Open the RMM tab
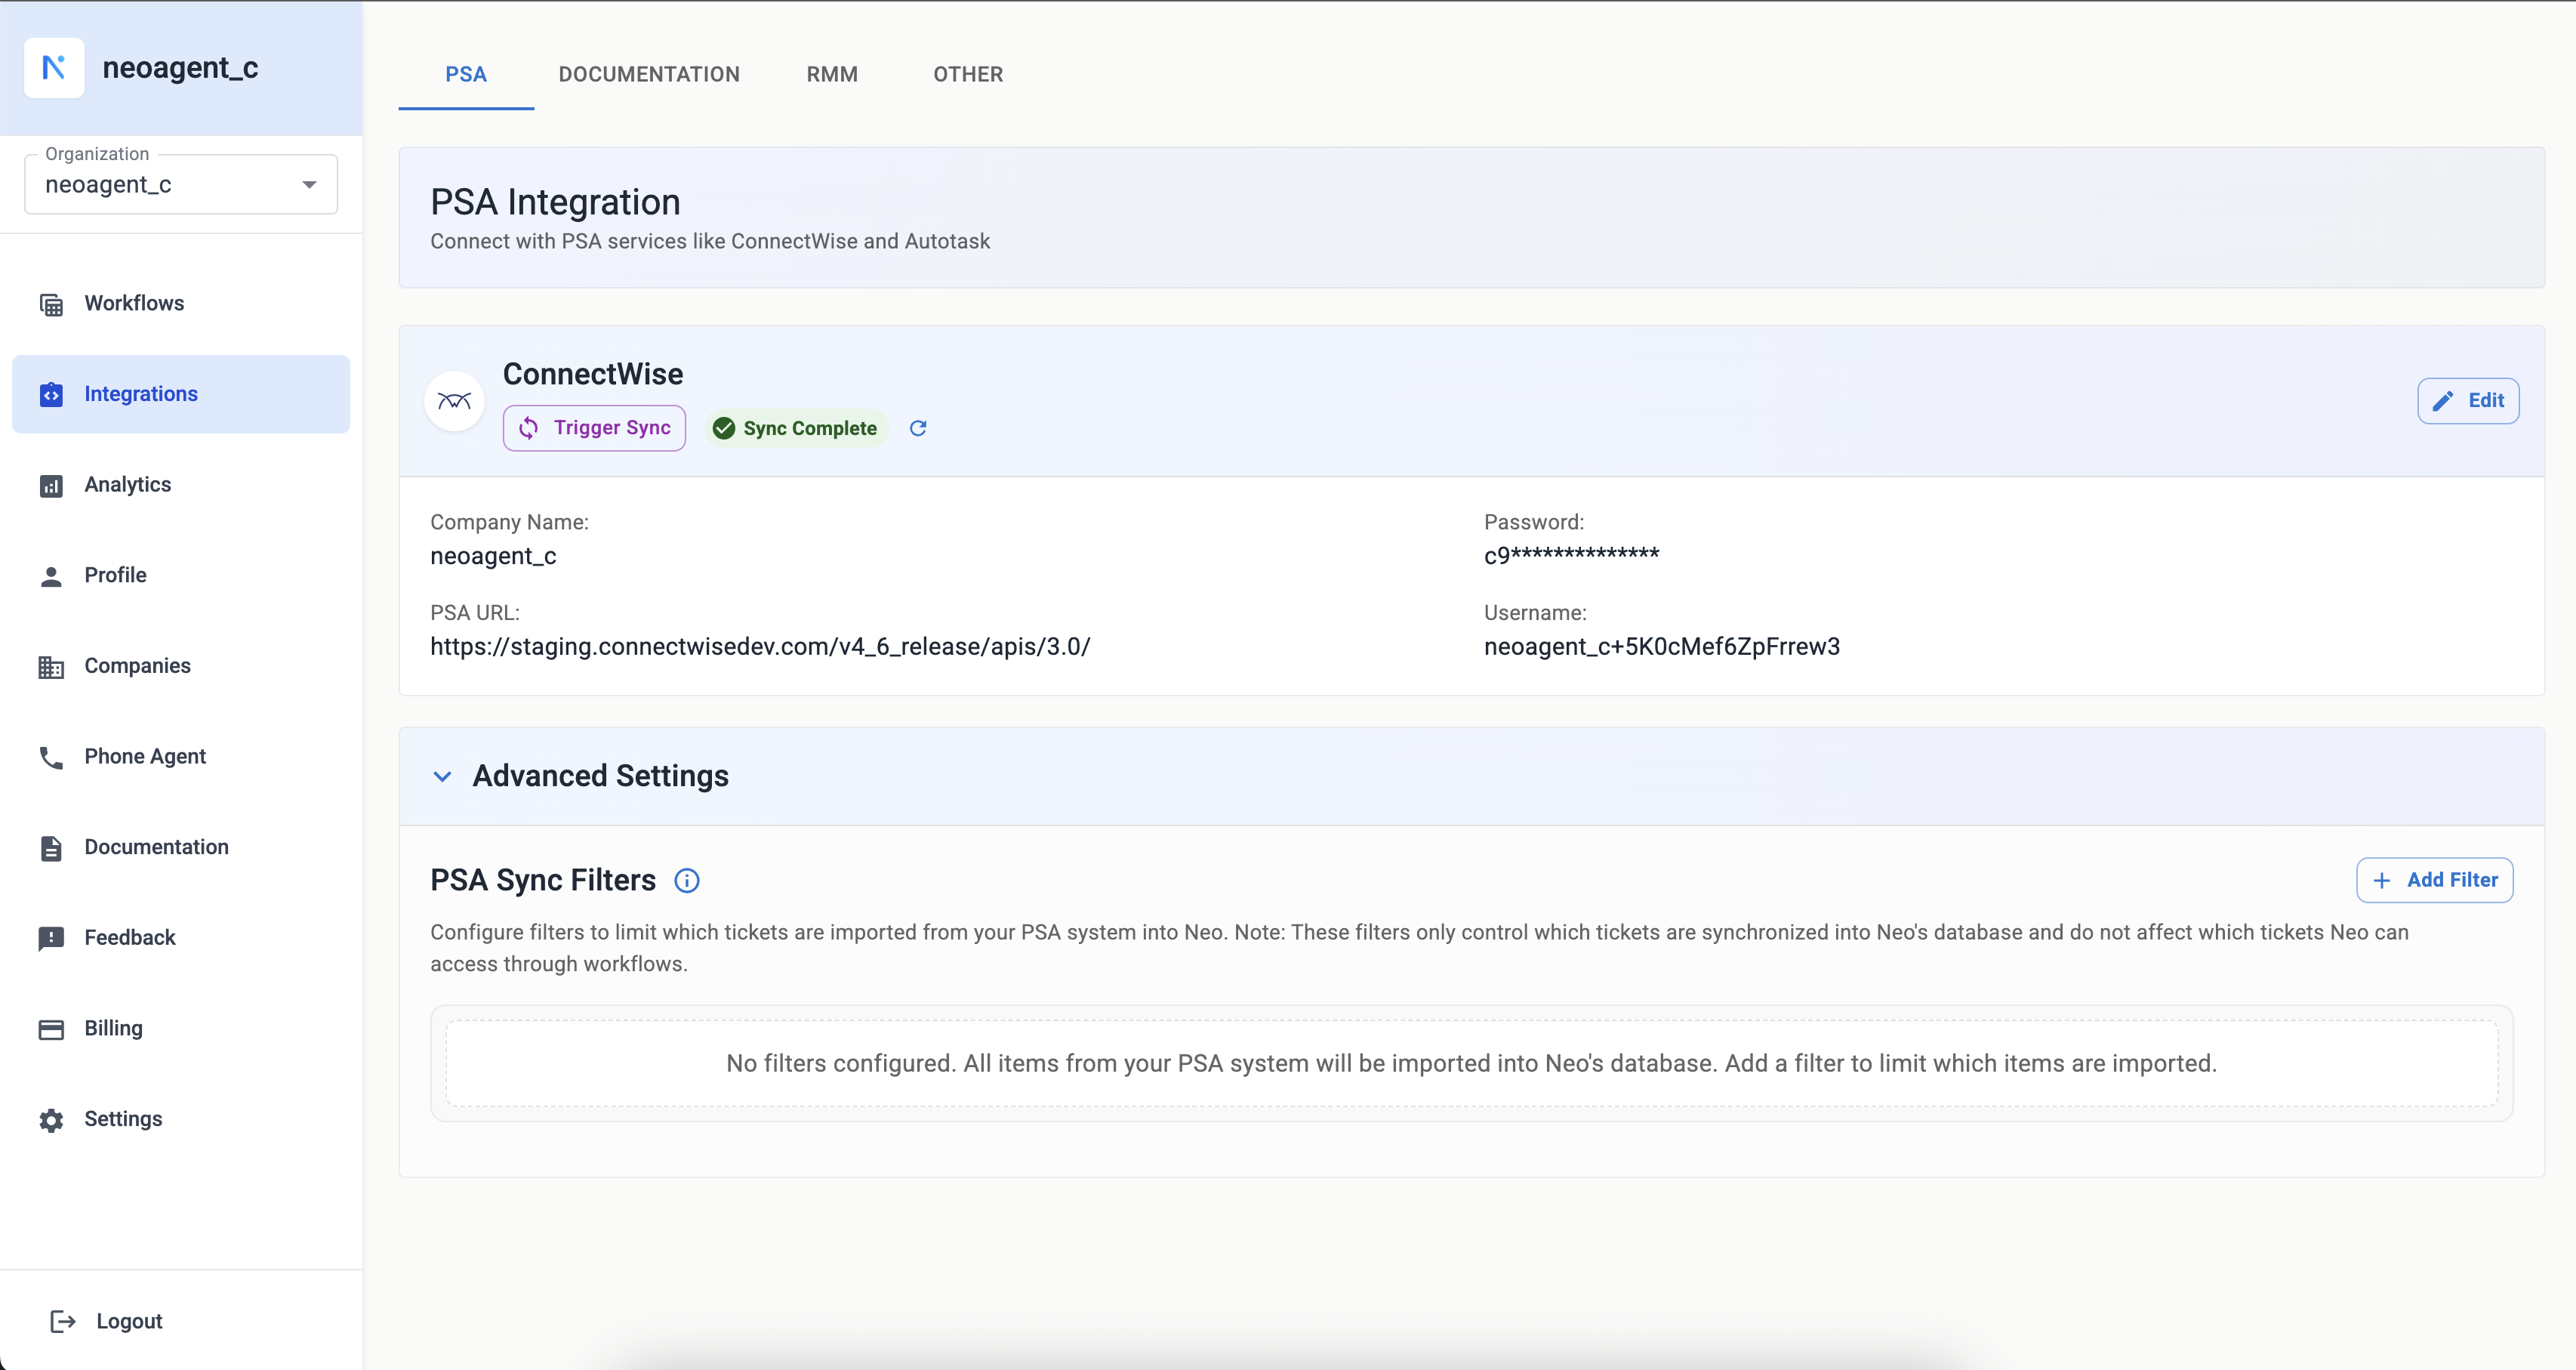The width and height of the screenshot is (2576, 1370). click(832, 74)
